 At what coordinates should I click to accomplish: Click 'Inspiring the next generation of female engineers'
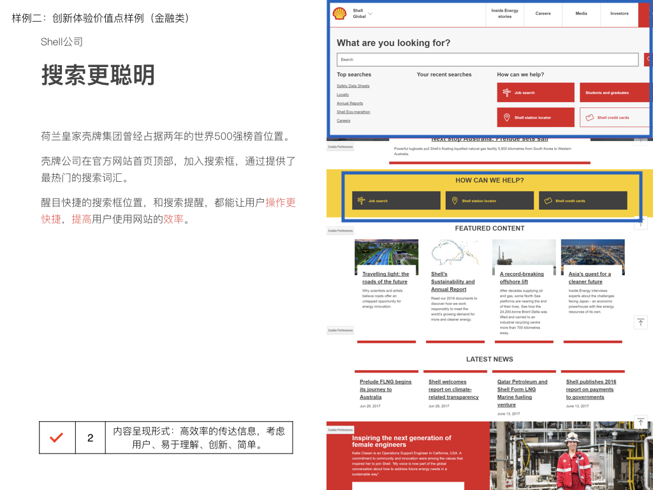click(x=402, y=442)
